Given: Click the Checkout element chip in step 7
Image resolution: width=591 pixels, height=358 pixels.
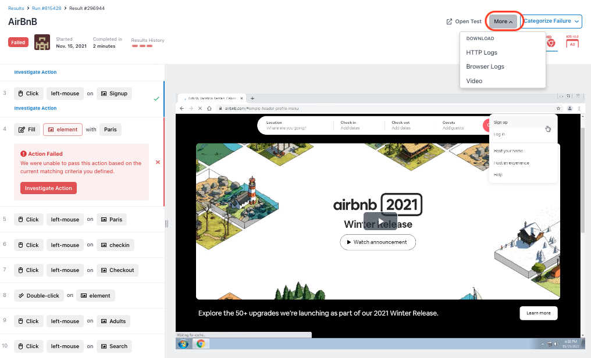Looking at the screenshot, I should (118, 270).
